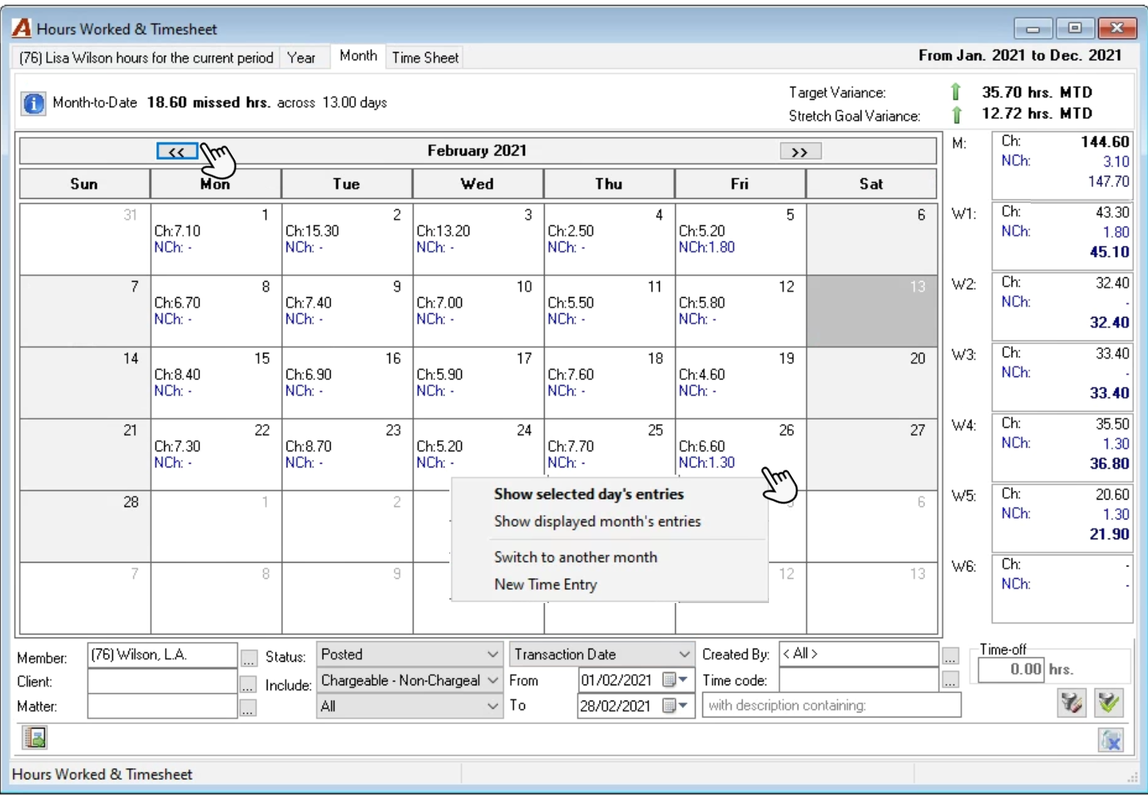Click the red A application logo in the title bar

[x=21, y=28]
